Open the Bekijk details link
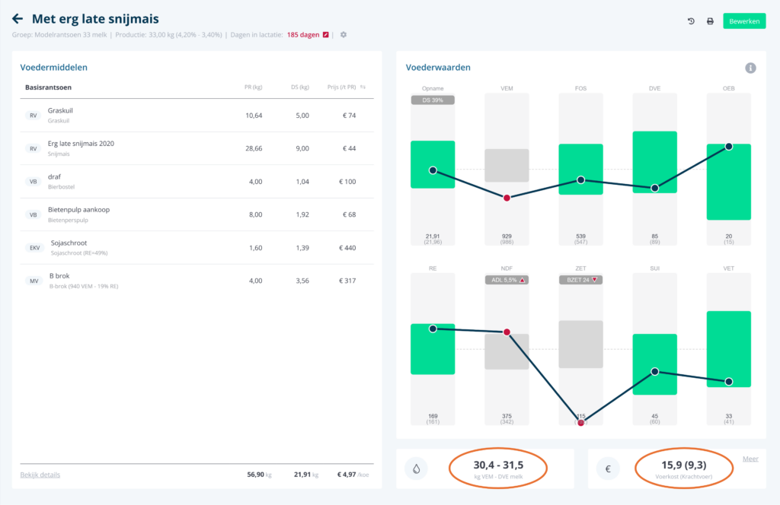The width and height of the screenshot is (780, 505). tap(40, 475)
